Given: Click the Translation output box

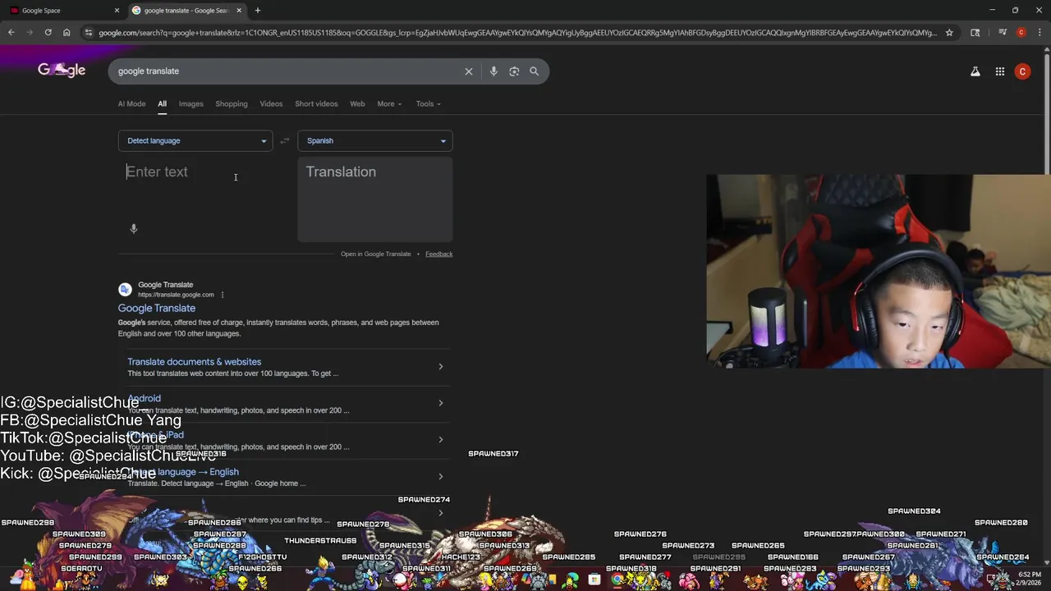Looking at the screenshot, I should [x=375, y=199].
